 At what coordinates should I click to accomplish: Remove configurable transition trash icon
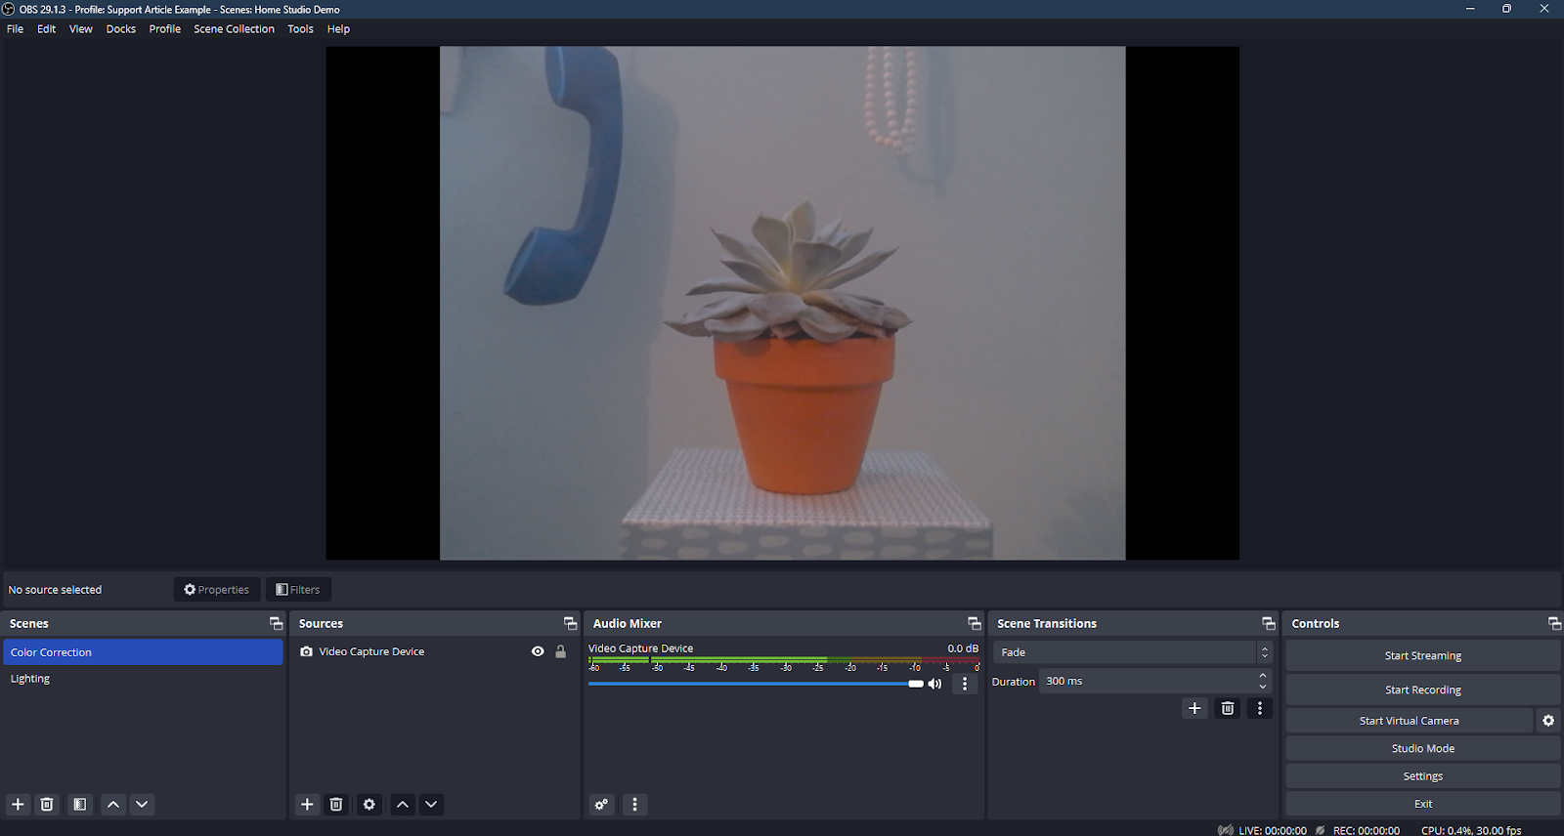1228,708
